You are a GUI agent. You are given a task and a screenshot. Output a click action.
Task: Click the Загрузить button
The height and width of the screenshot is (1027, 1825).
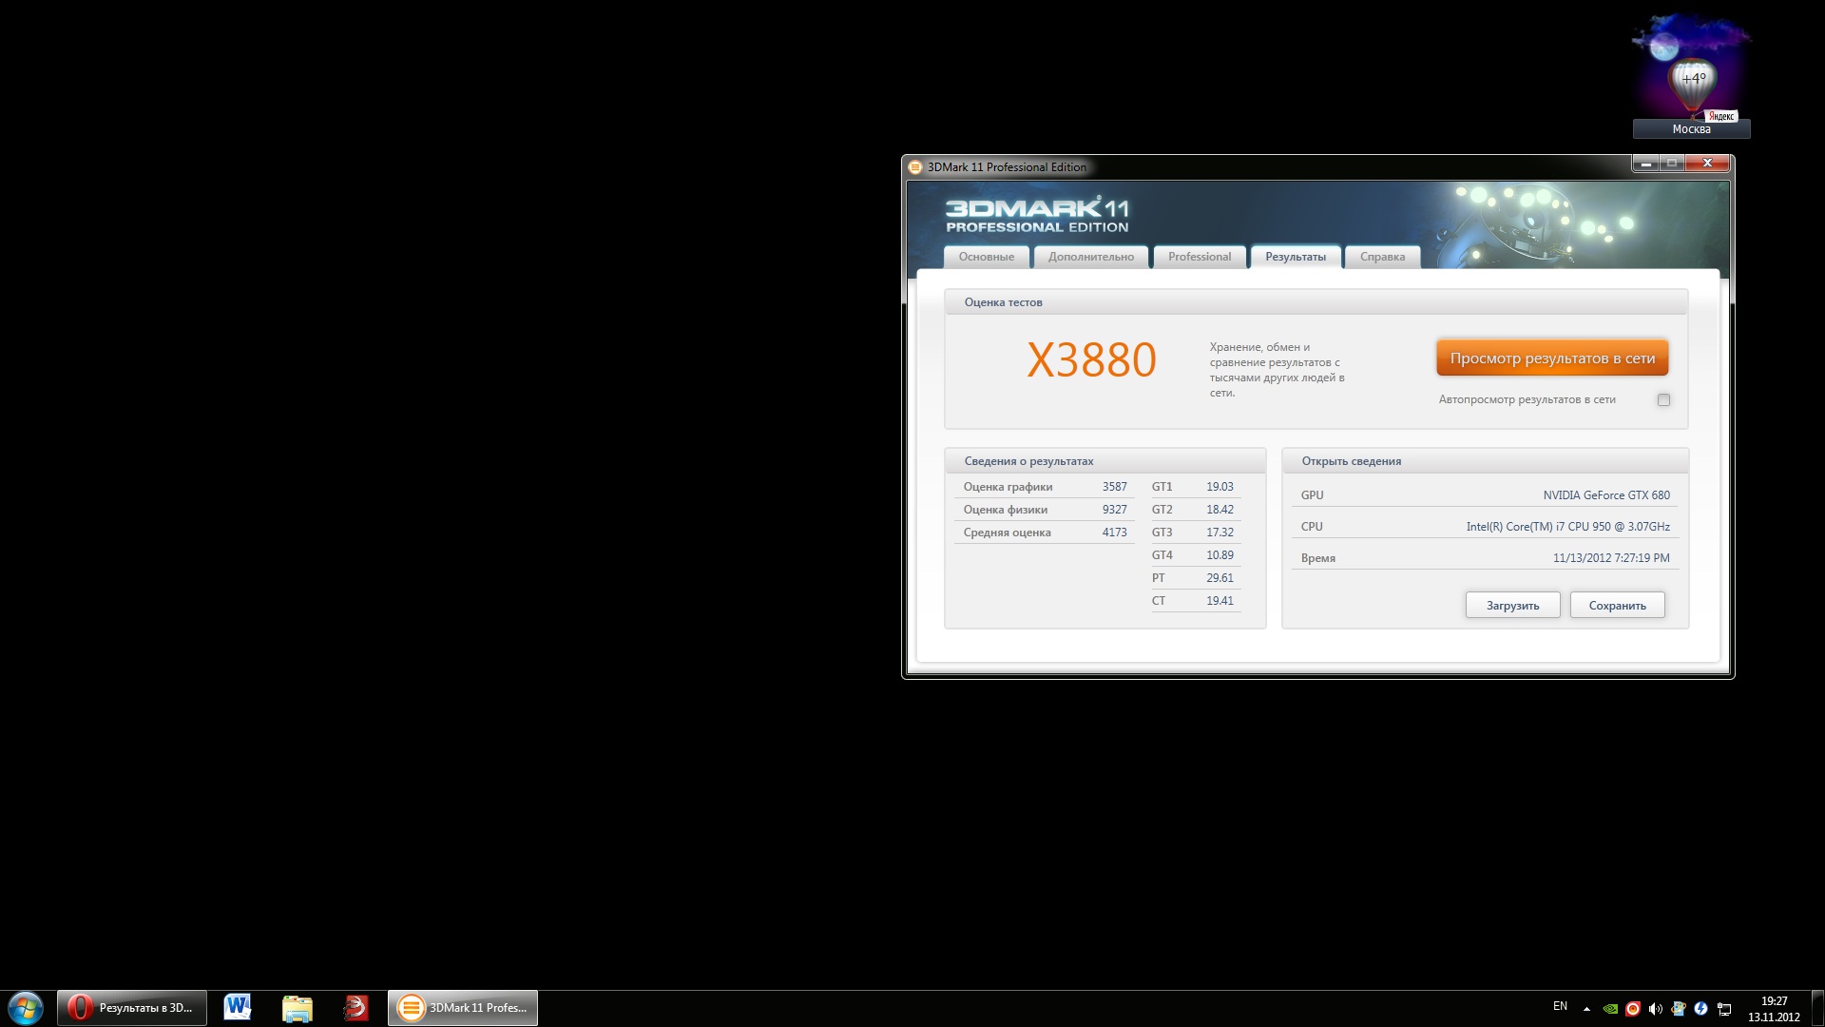tap(1512, 606)
